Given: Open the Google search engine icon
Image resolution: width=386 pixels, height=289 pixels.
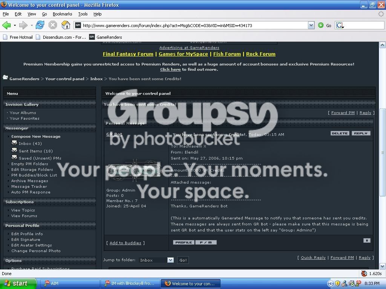Looking at the screenshot, I should pos(340,25).
